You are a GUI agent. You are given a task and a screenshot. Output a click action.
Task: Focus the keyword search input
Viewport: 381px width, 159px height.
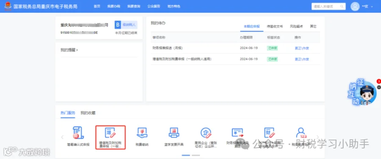point(329,6)
